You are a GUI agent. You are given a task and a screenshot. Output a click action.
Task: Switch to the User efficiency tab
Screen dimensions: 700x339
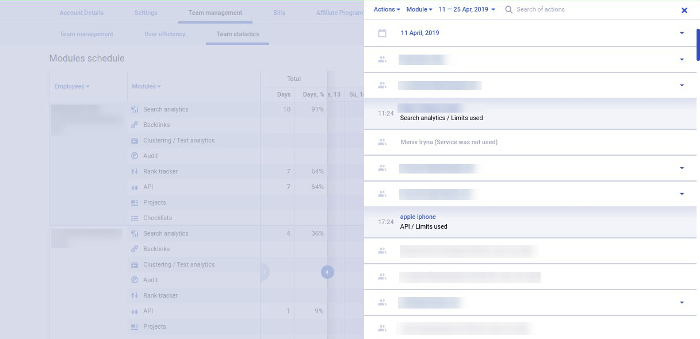pos(165,34)
